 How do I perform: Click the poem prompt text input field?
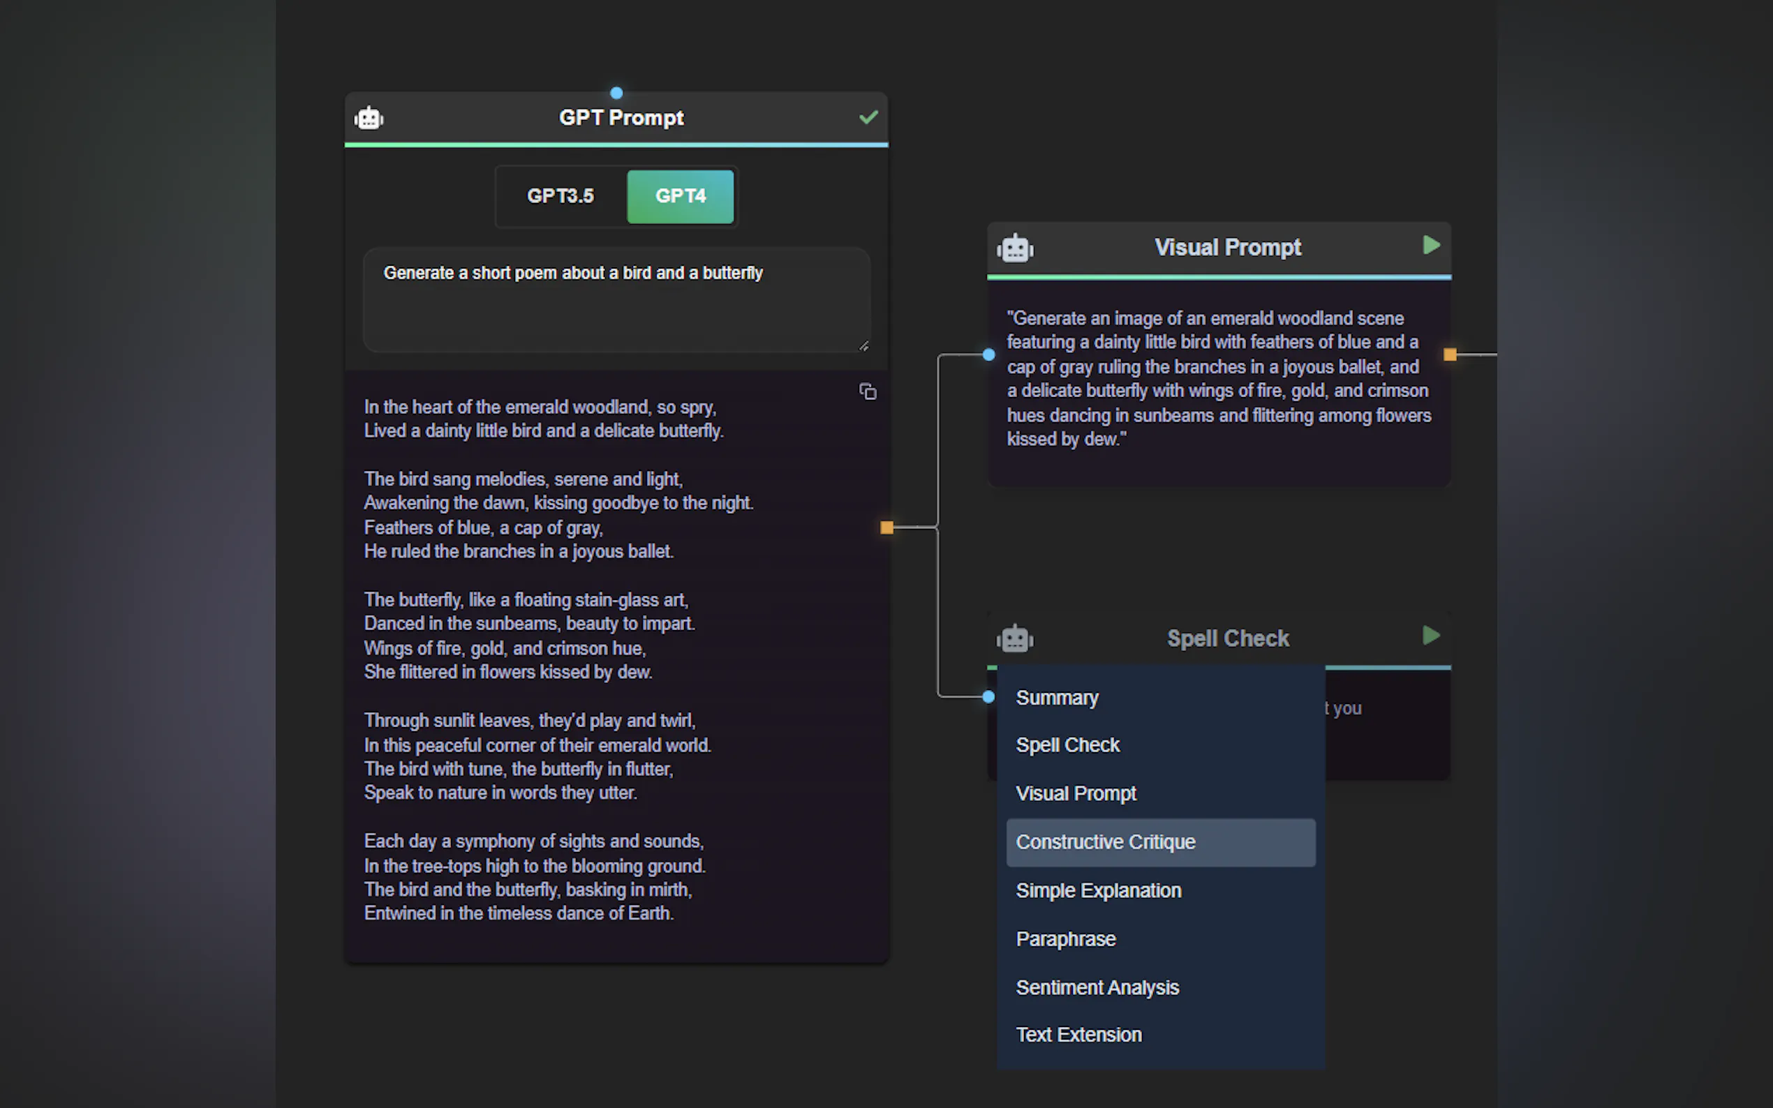(x=616, y=300)
